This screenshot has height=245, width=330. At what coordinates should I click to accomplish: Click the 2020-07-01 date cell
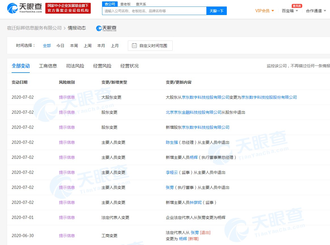click(x=22, y=218)
